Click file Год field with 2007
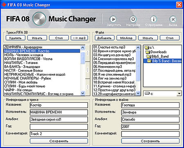Image resolution: width=184 pixels, height=148 pixels. [150, 127]
